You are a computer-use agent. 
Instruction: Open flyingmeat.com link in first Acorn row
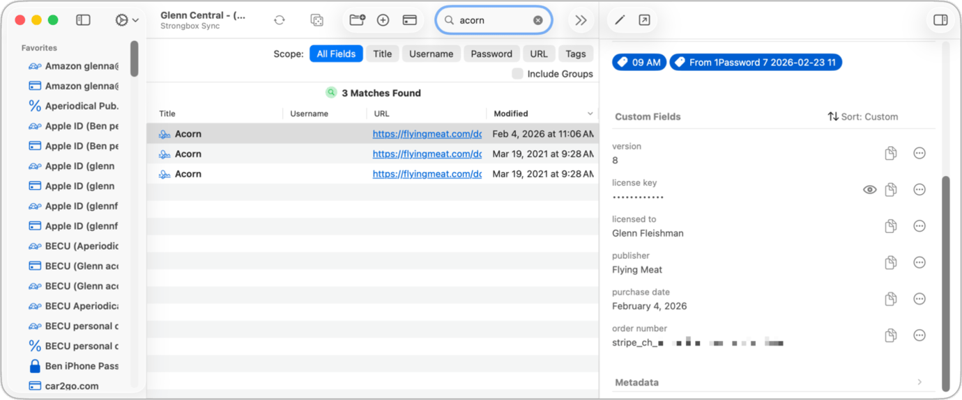[427, 134]
